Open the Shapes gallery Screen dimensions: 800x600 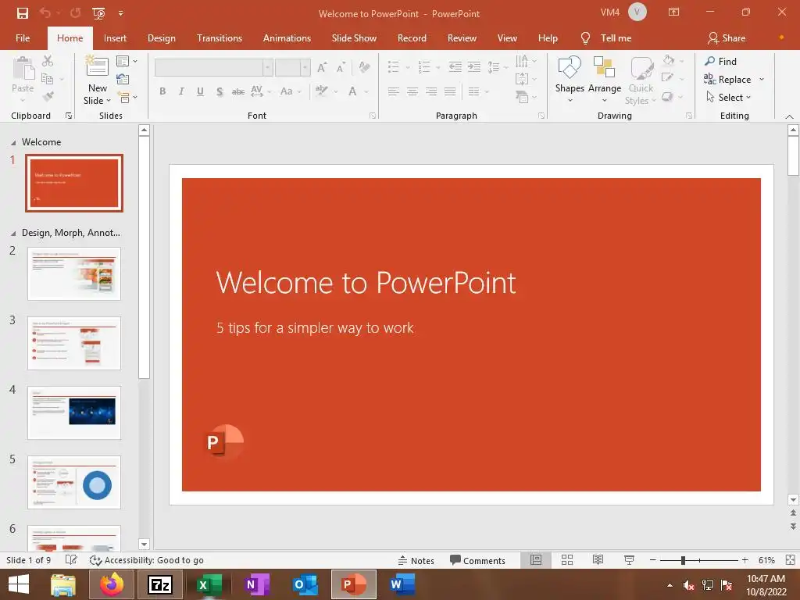pos(570,79)
